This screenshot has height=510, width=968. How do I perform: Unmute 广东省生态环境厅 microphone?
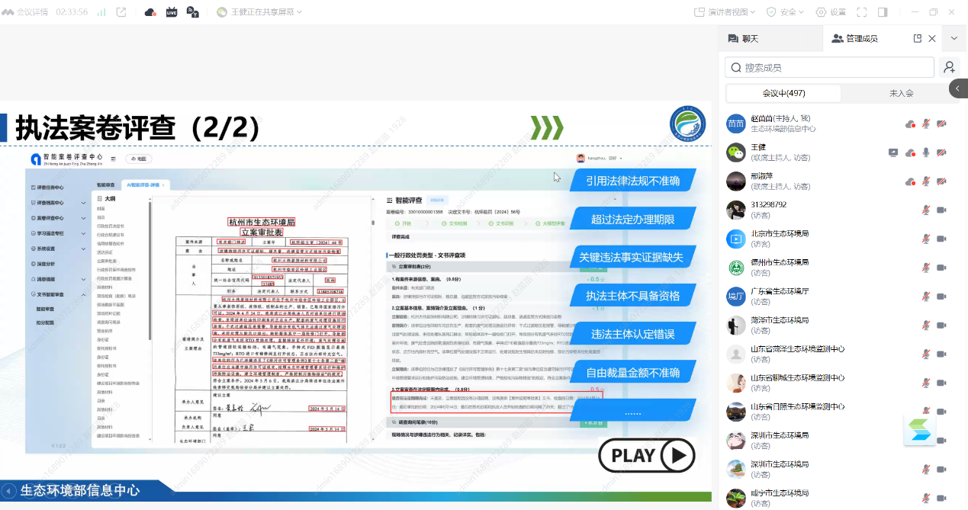pyautogui.click(x=926, y=297)
